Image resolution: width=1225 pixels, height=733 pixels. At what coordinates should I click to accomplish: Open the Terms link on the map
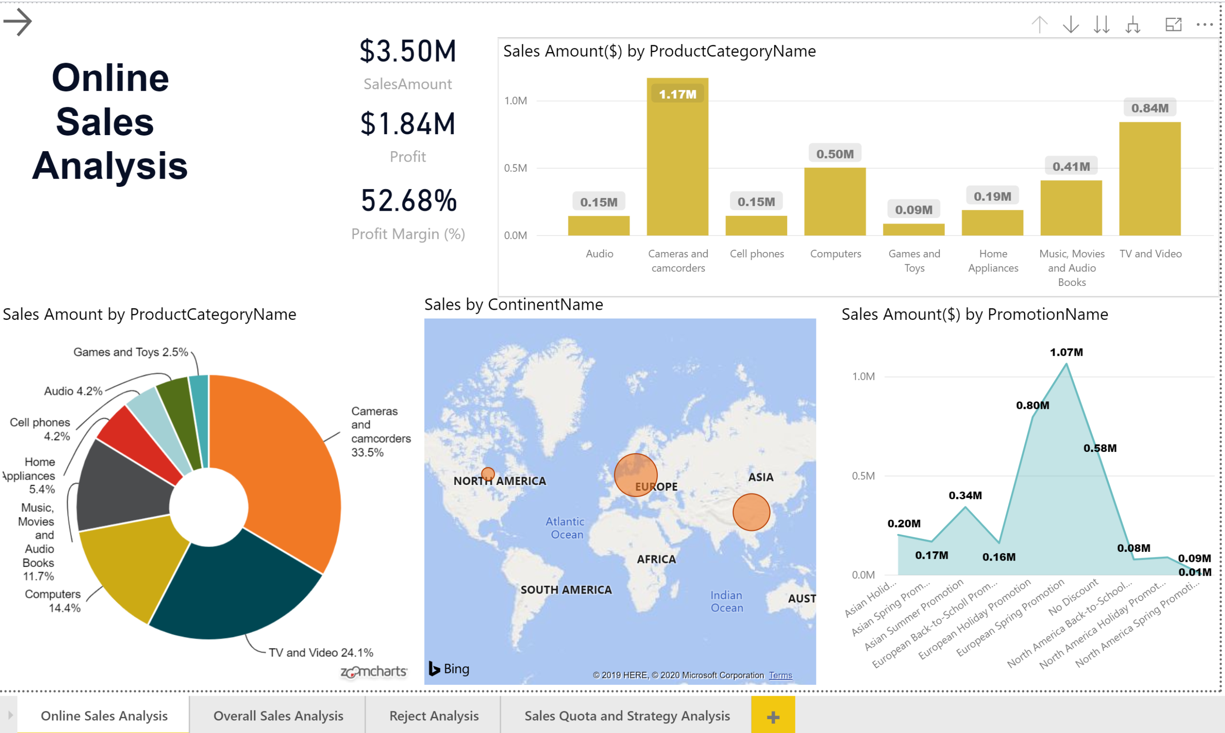coord(780,675)
